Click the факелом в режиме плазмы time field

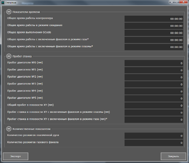154,47
